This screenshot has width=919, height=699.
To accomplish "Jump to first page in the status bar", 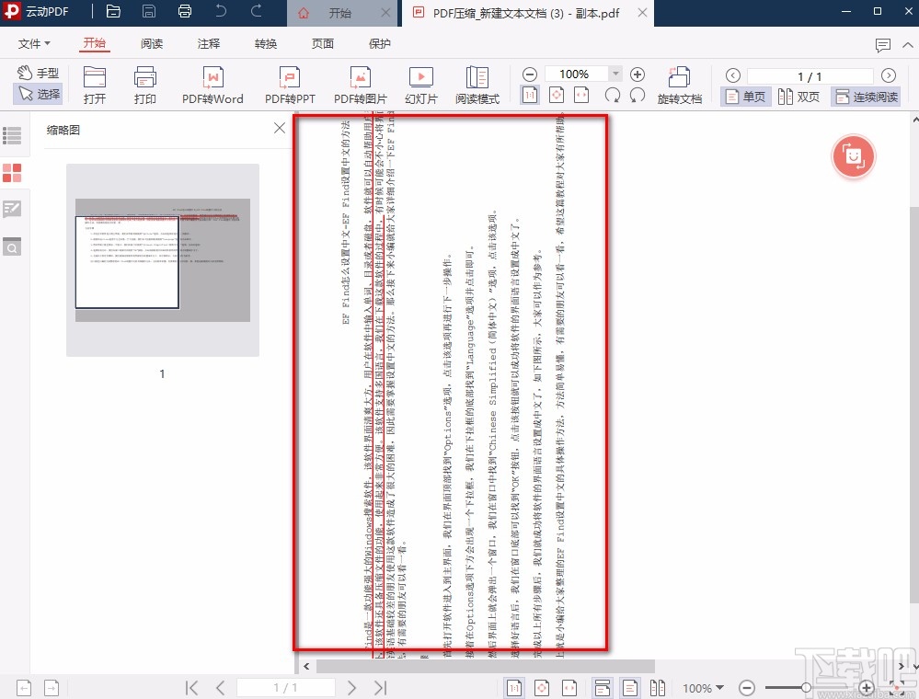I will pos(191,687).
